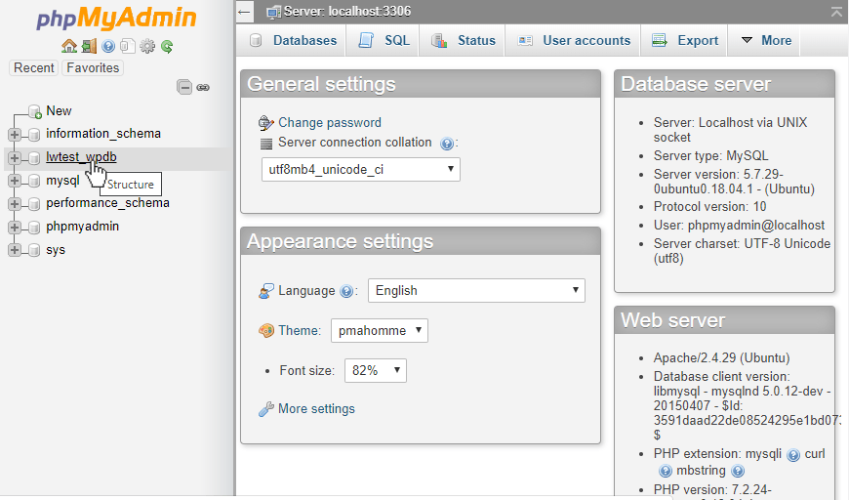Open the Theme dropdown showing pmahomme
The height and width of the screenshot is (500, 849).
click(x=379, y=330)
